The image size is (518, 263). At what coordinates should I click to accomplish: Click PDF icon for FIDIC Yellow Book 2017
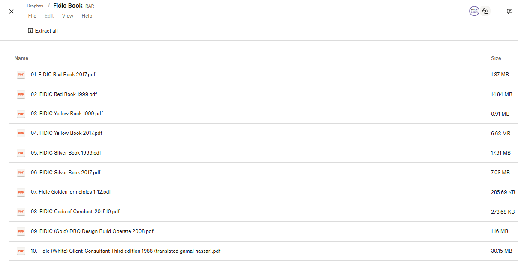click(21, 133)
